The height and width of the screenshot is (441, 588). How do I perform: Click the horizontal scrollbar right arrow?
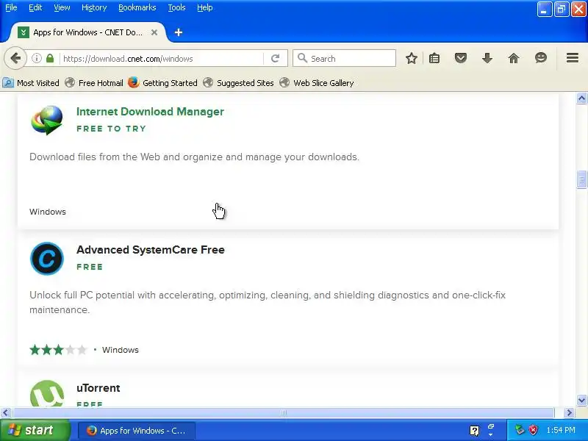569,413
